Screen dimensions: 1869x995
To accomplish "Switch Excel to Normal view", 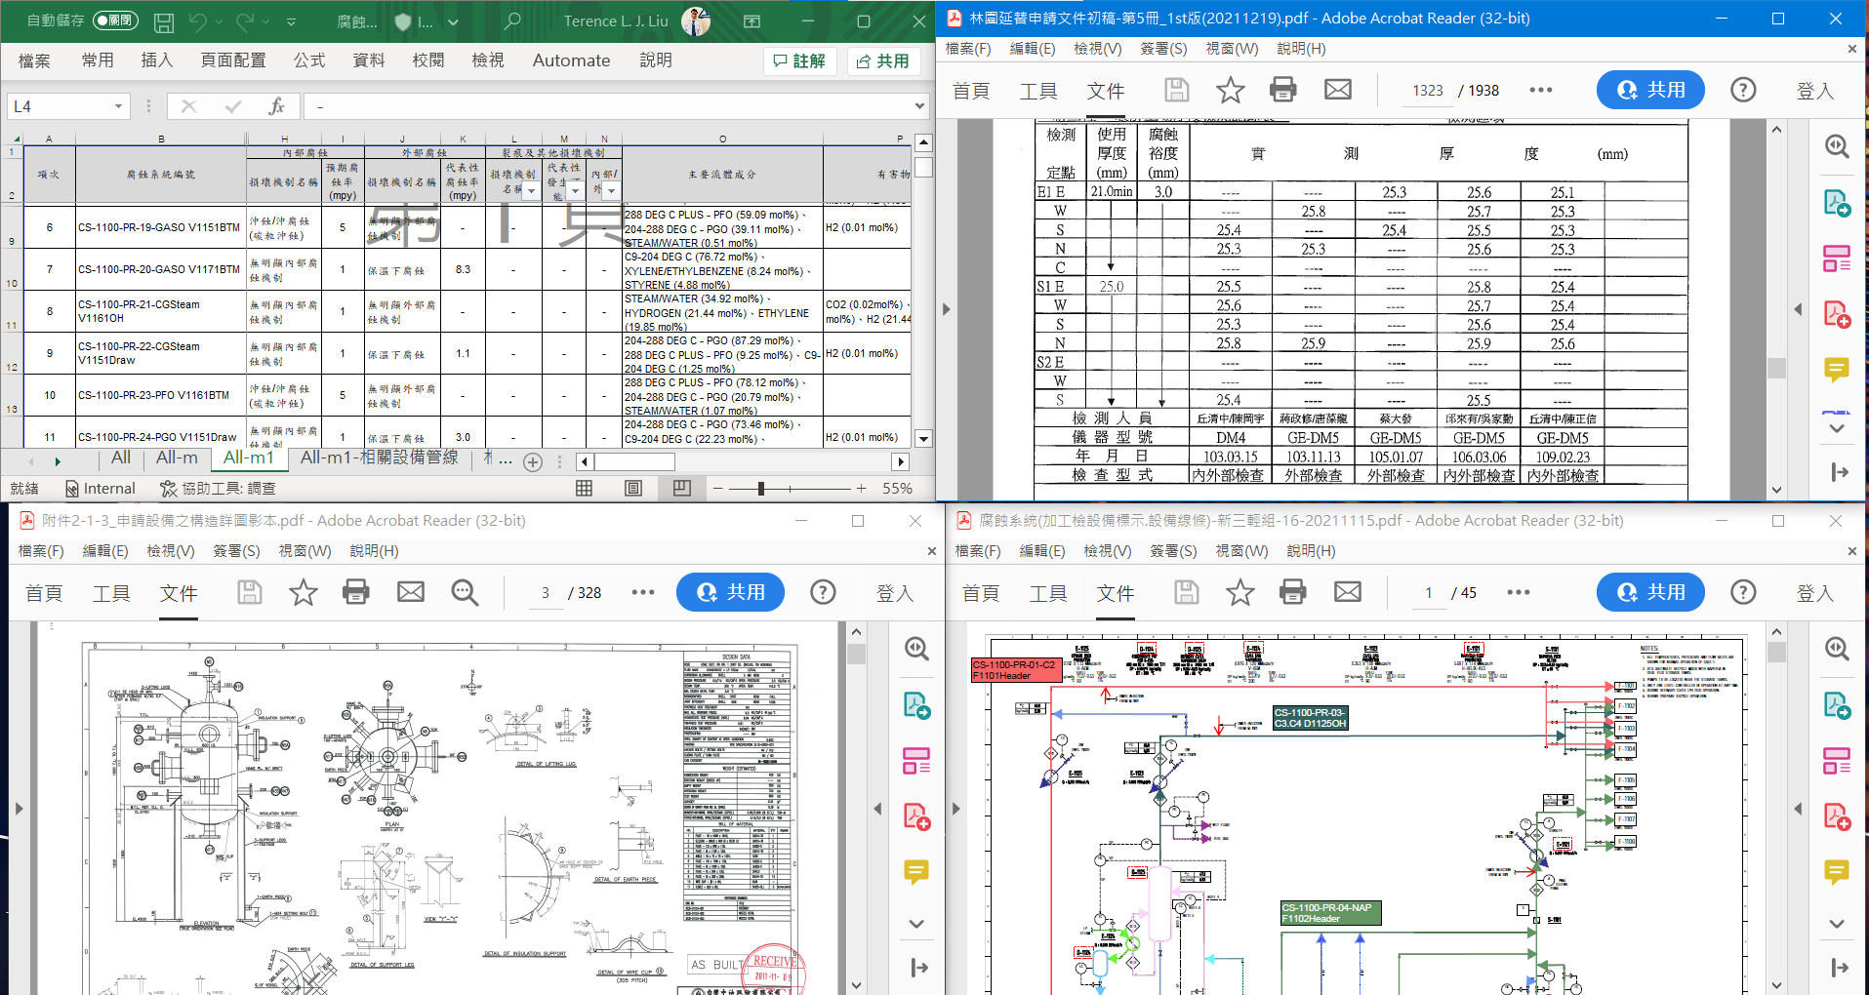I will click(x=585, y=488).
